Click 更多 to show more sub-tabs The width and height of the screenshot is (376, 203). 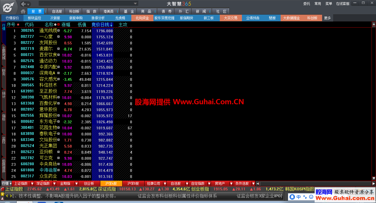coord(327,18)
